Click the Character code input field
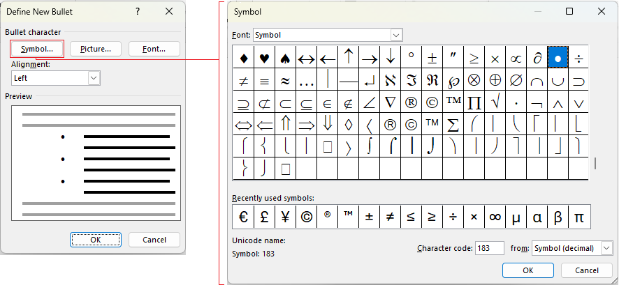626x285 pixels. click(x=490, y=248)
